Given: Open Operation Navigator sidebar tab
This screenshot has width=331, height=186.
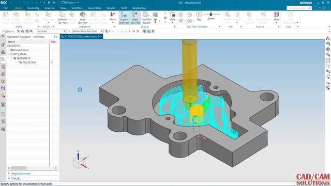Looking at the screenshot, I should (3, 59).
